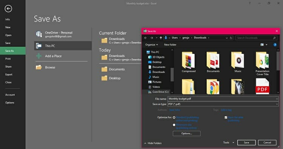
Task: Open the blue help icon in dialog
Action: [x=275, y=45]
